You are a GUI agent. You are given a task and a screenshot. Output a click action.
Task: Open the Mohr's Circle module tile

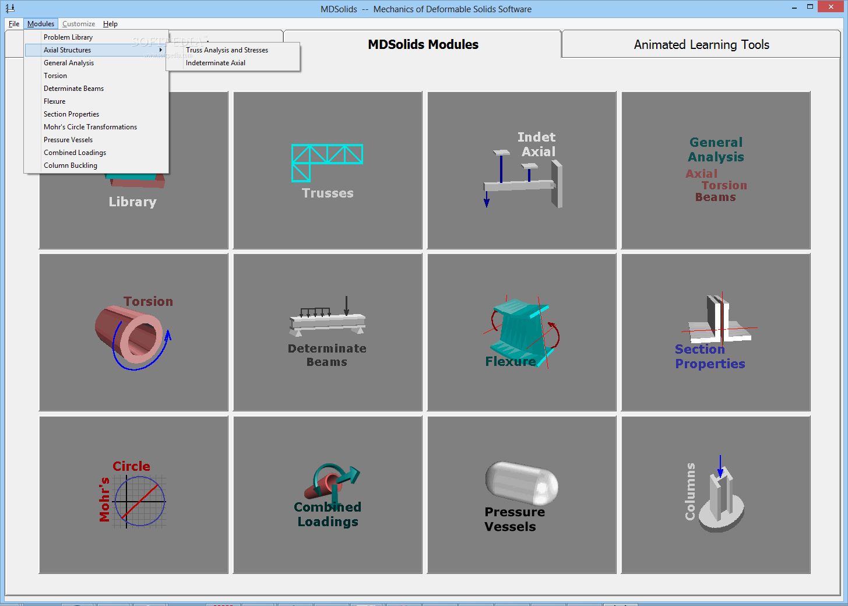(x=133, y=495)
